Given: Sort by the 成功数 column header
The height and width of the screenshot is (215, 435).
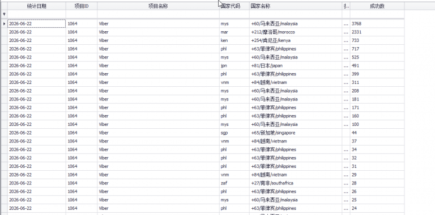Looking at the screenshot, I should (x=377, y=6).
